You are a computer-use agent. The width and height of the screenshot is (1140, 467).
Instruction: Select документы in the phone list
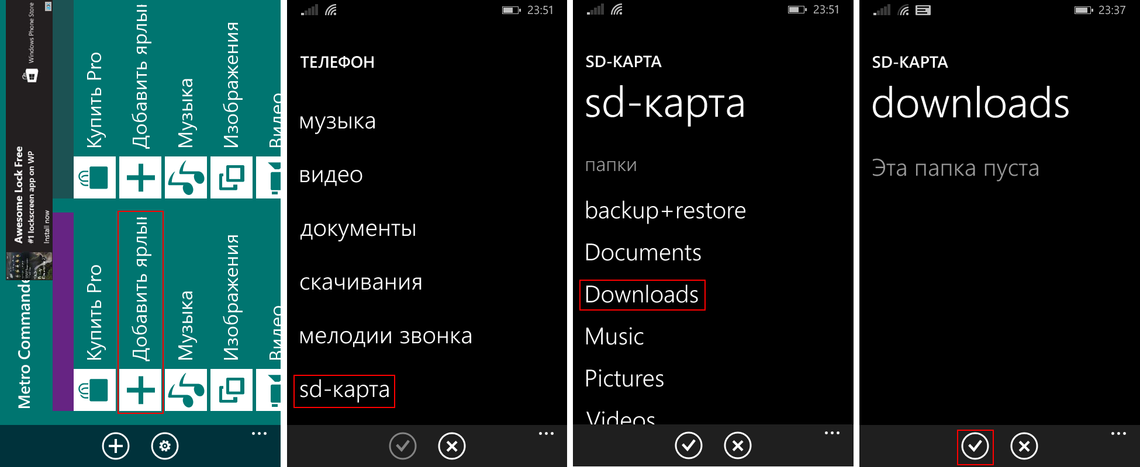358,229
